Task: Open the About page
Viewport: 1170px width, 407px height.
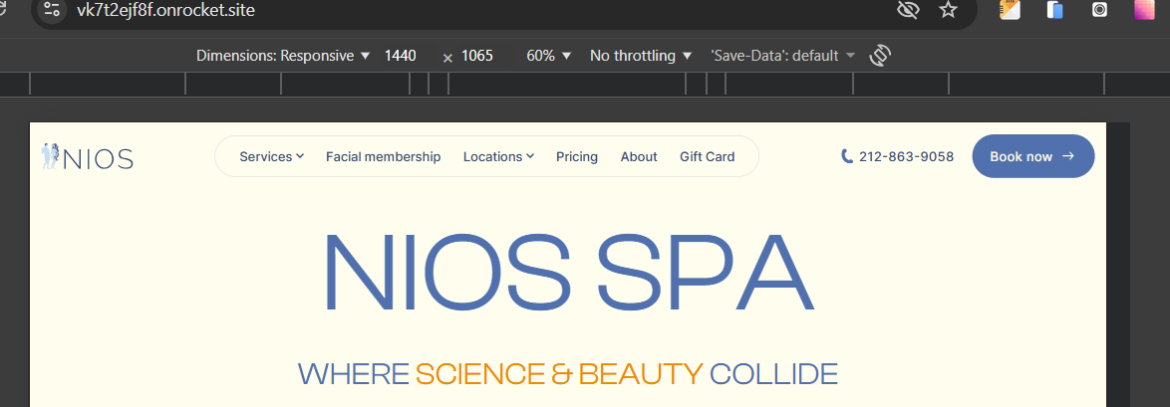Action: pyautogui.click(x=639, y=156)
